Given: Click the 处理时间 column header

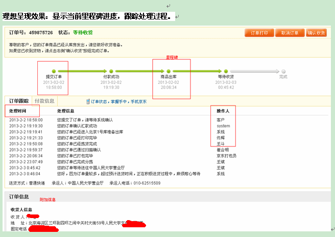Looking at the screenshot, I should click(x=18, y=111).
